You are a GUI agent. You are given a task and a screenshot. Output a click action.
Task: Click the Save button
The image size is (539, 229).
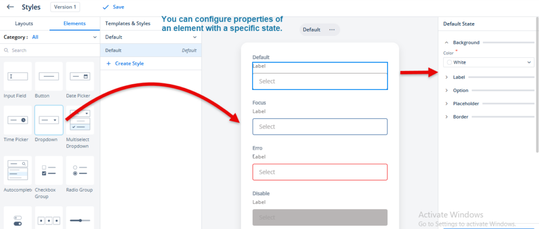click(x=114, y=7)
